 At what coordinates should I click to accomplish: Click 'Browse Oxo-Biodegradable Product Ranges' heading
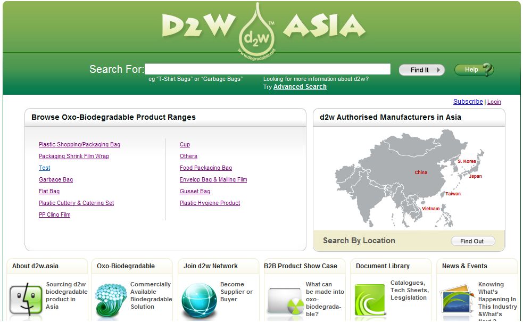[x=113, y=117]
